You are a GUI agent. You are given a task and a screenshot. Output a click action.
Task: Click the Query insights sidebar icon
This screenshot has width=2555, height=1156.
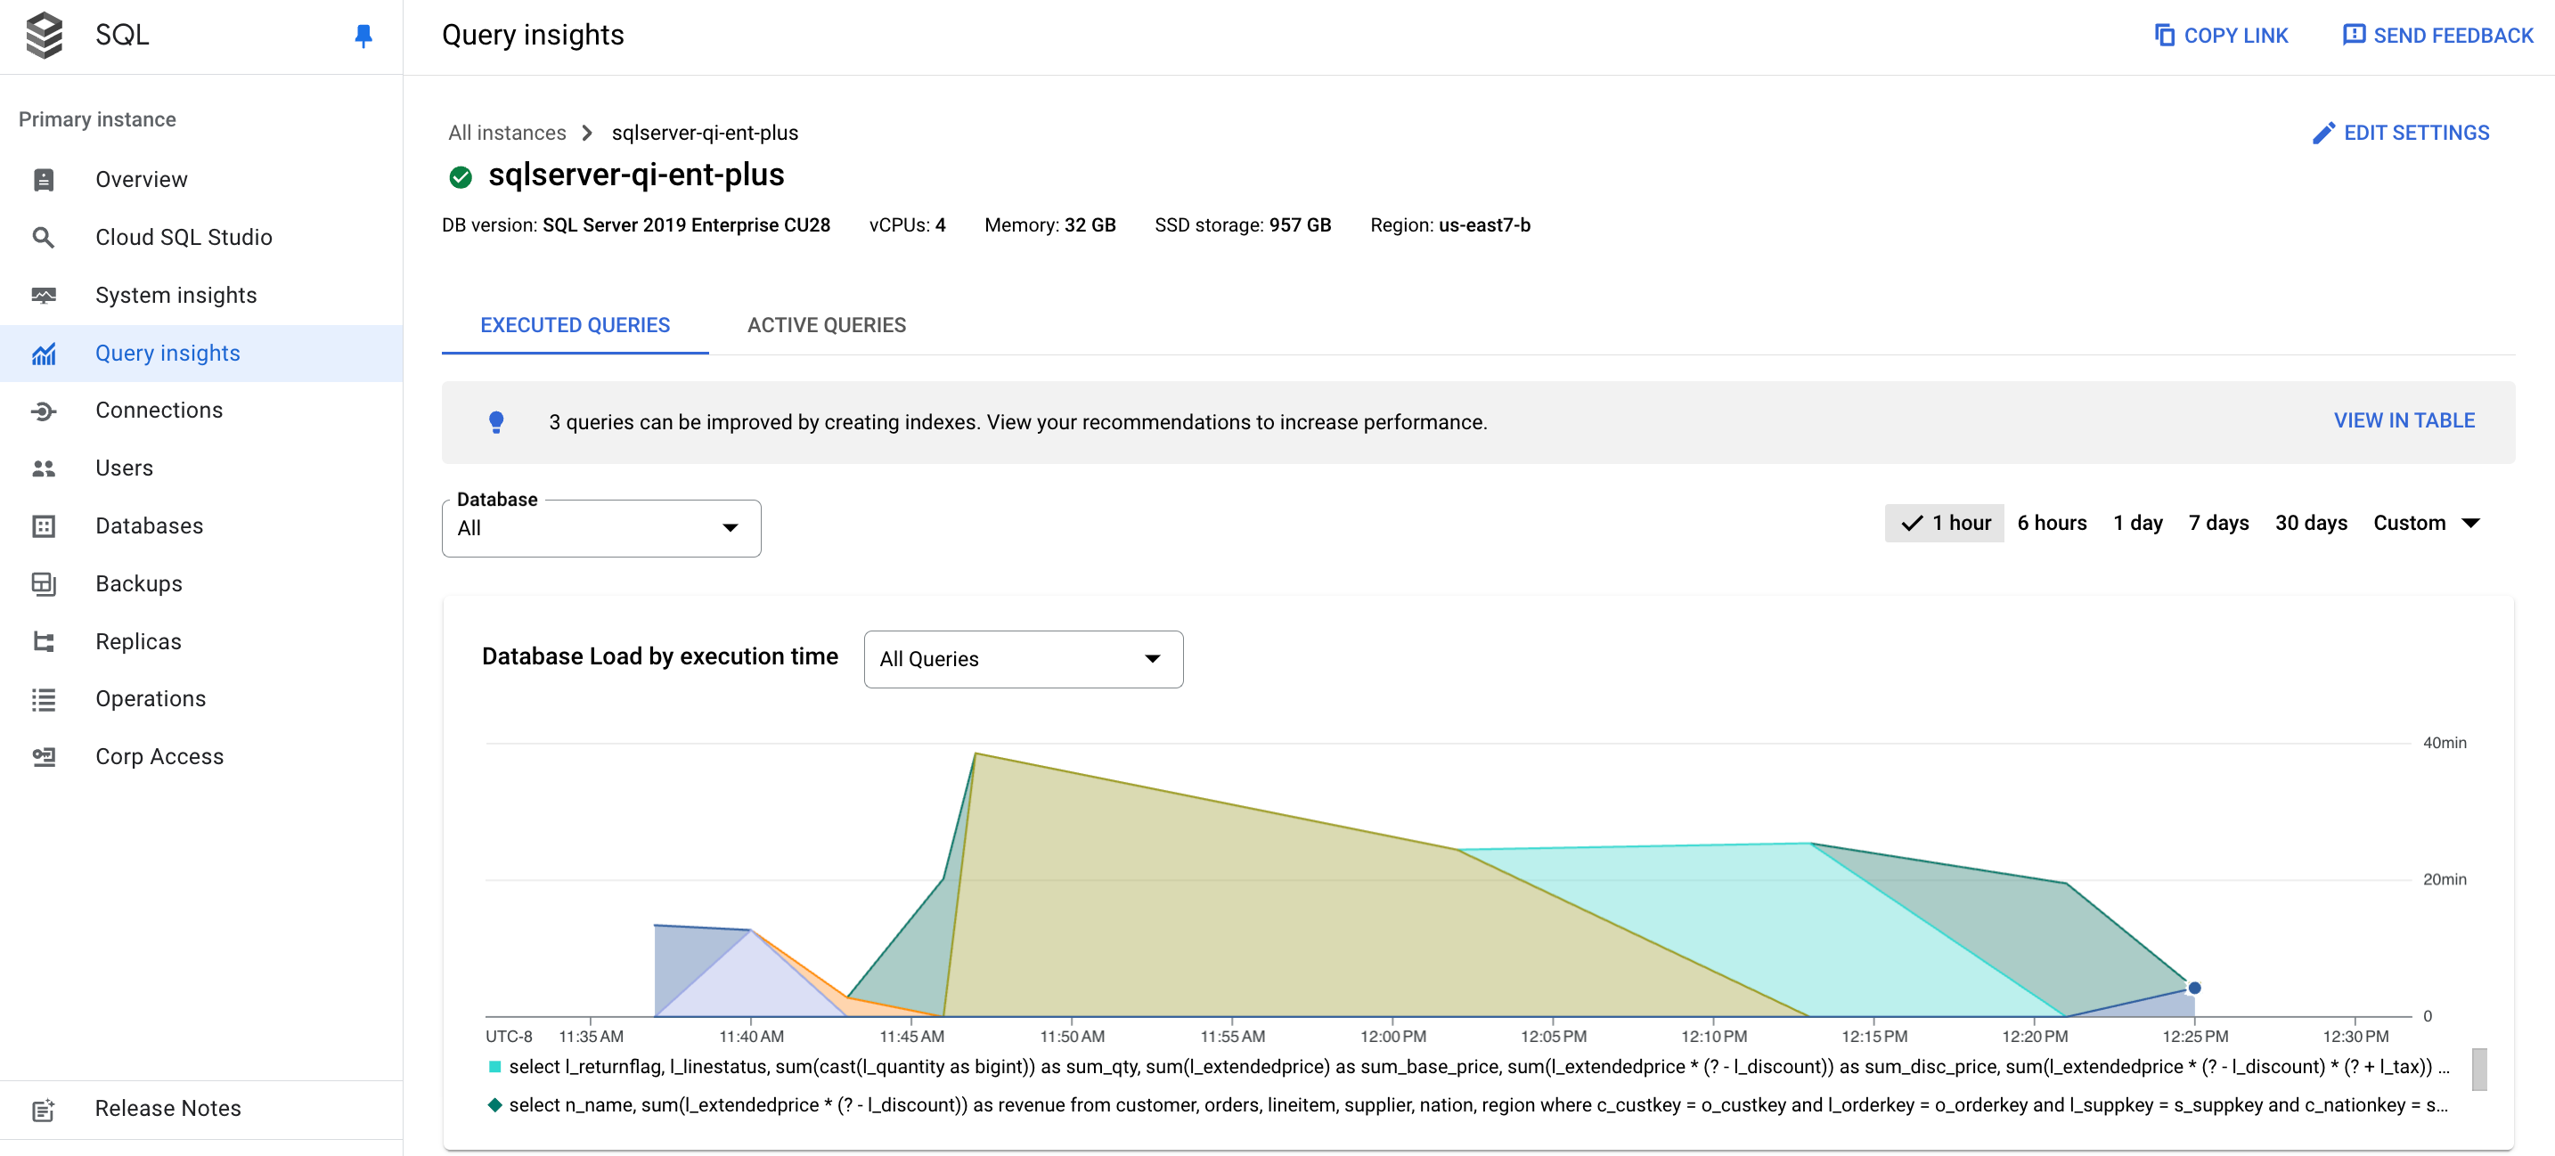(x=44, y=352)
